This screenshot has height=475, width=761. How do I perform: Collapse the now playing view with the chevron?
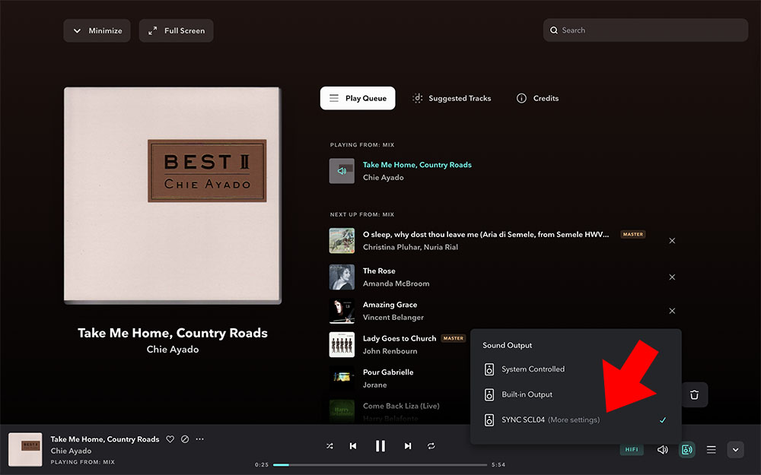pyautogui.click(x=735, y=449)
